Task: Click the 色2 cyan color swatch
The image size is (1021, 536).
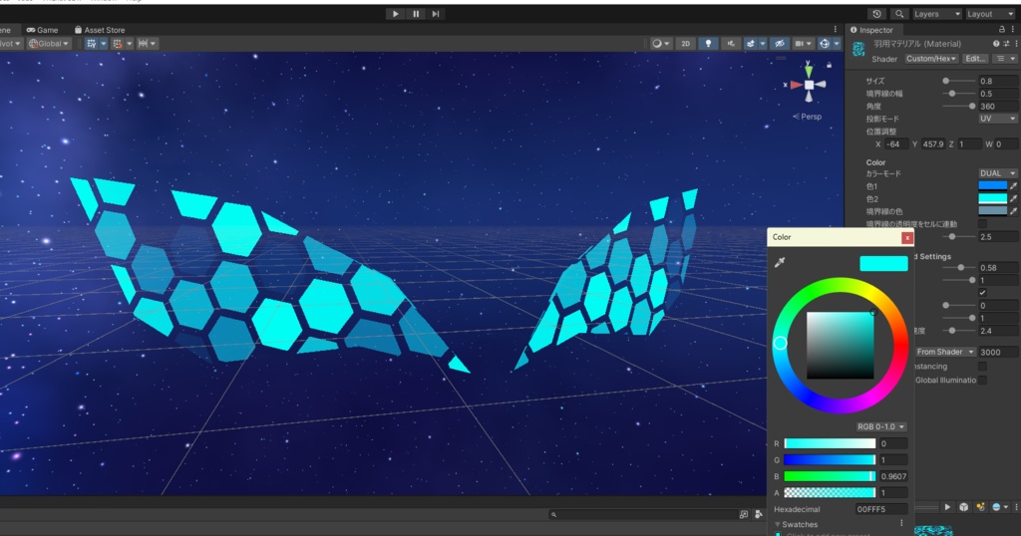Action: click(x=992, y=198)
